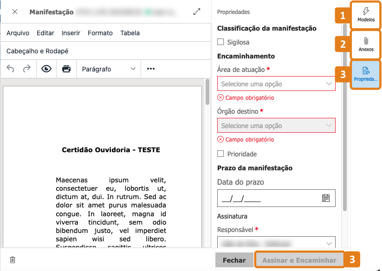Open the Anexos side panel
The image size is (382, 271).
(366, 45)
